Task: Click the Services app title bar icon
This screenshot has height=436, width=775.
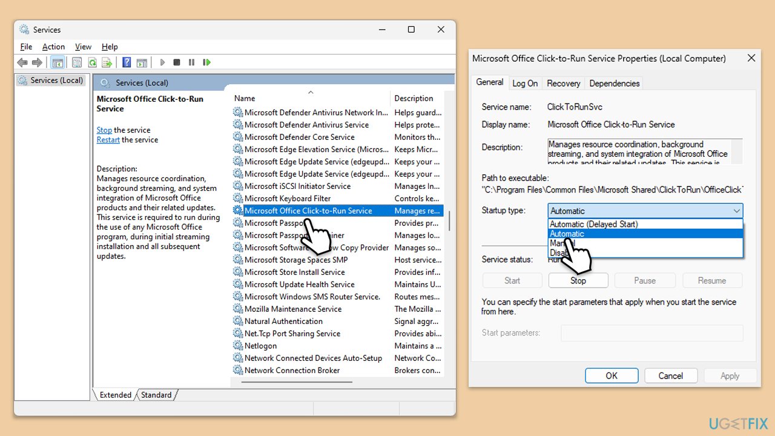Action: (x=24, y=30)
